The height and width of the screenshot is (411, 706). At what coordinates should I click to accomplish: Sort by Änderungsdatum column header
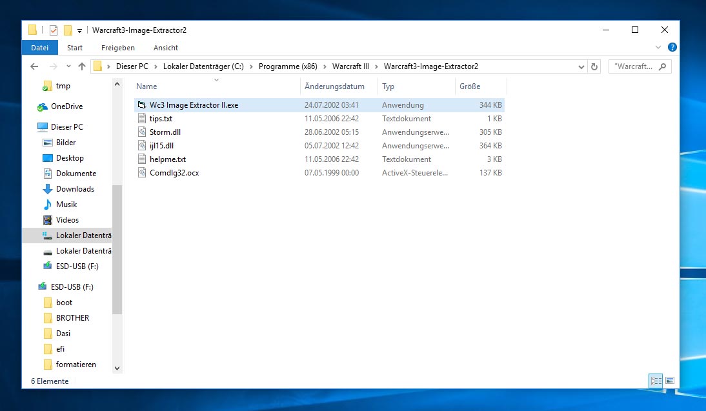coord(334,86)
